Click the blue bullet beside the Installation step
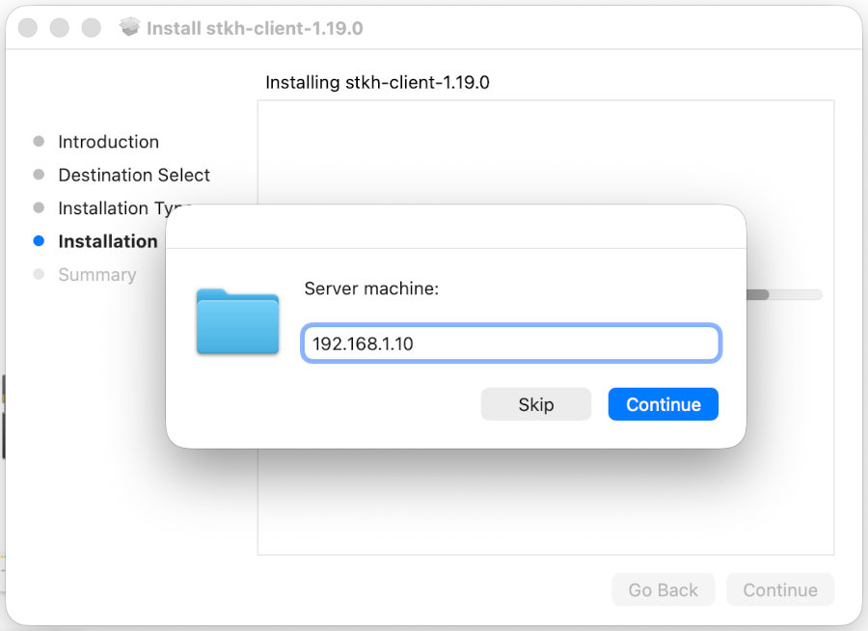 point(39,241)
